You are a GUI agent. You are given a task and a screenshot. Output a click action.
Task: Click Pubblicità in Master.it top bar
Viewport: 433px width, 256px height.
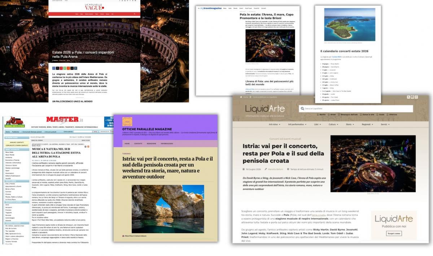coord(16,132)
